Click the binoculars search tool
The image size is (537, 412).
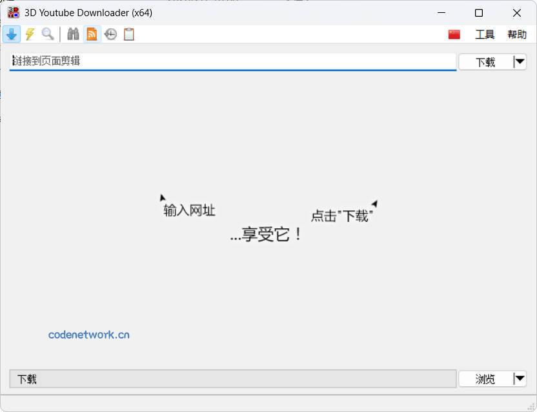pyautogui.click(x=73, y=34)
